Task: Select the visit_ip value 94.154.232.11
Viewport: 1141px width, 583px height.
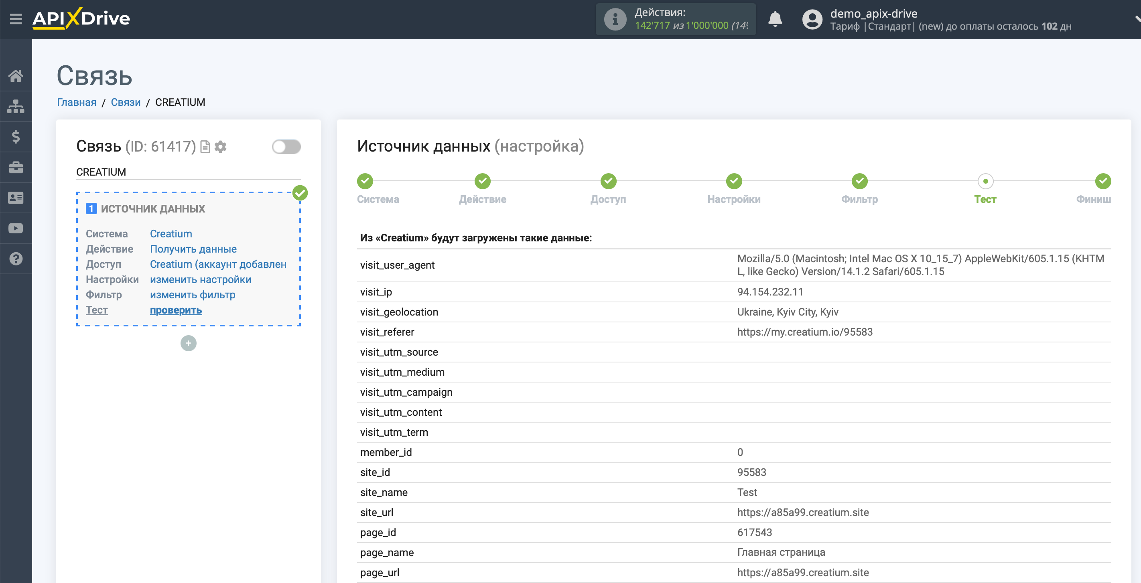Action: click(x=770, y=292)
